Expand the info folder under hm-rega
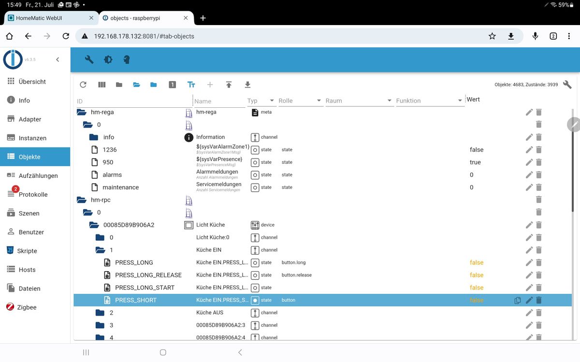This screenshot has height=362, width=580. pyautogui.click(x=94, y=137)
